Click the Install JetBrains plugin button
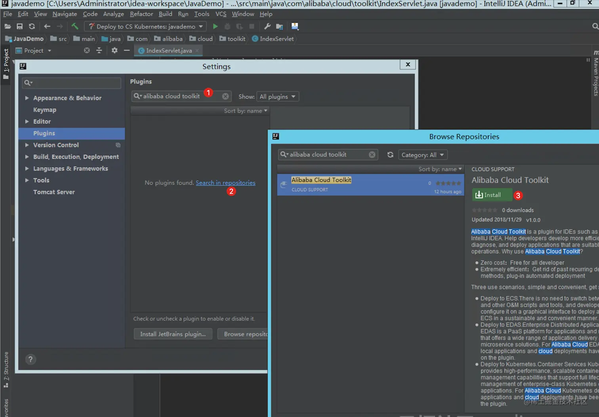This screenshot has height=417, width=599. coord(173,334)
